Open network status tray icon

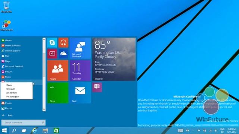tap(210, 131)
